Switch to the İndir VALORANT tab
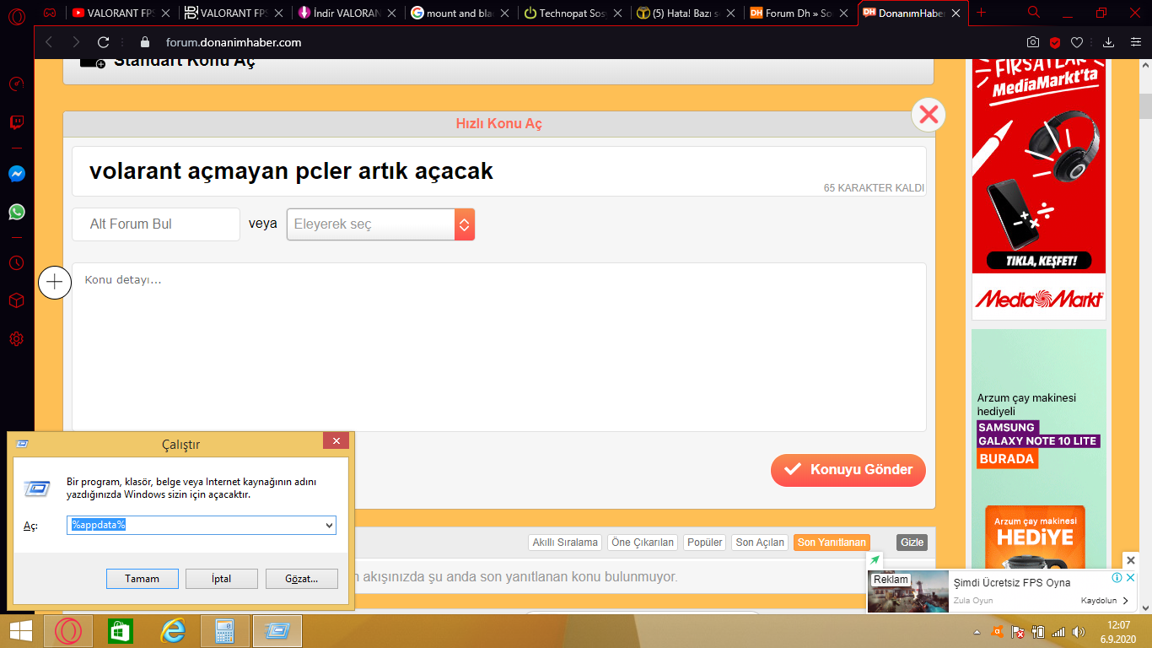 (347, 13)
